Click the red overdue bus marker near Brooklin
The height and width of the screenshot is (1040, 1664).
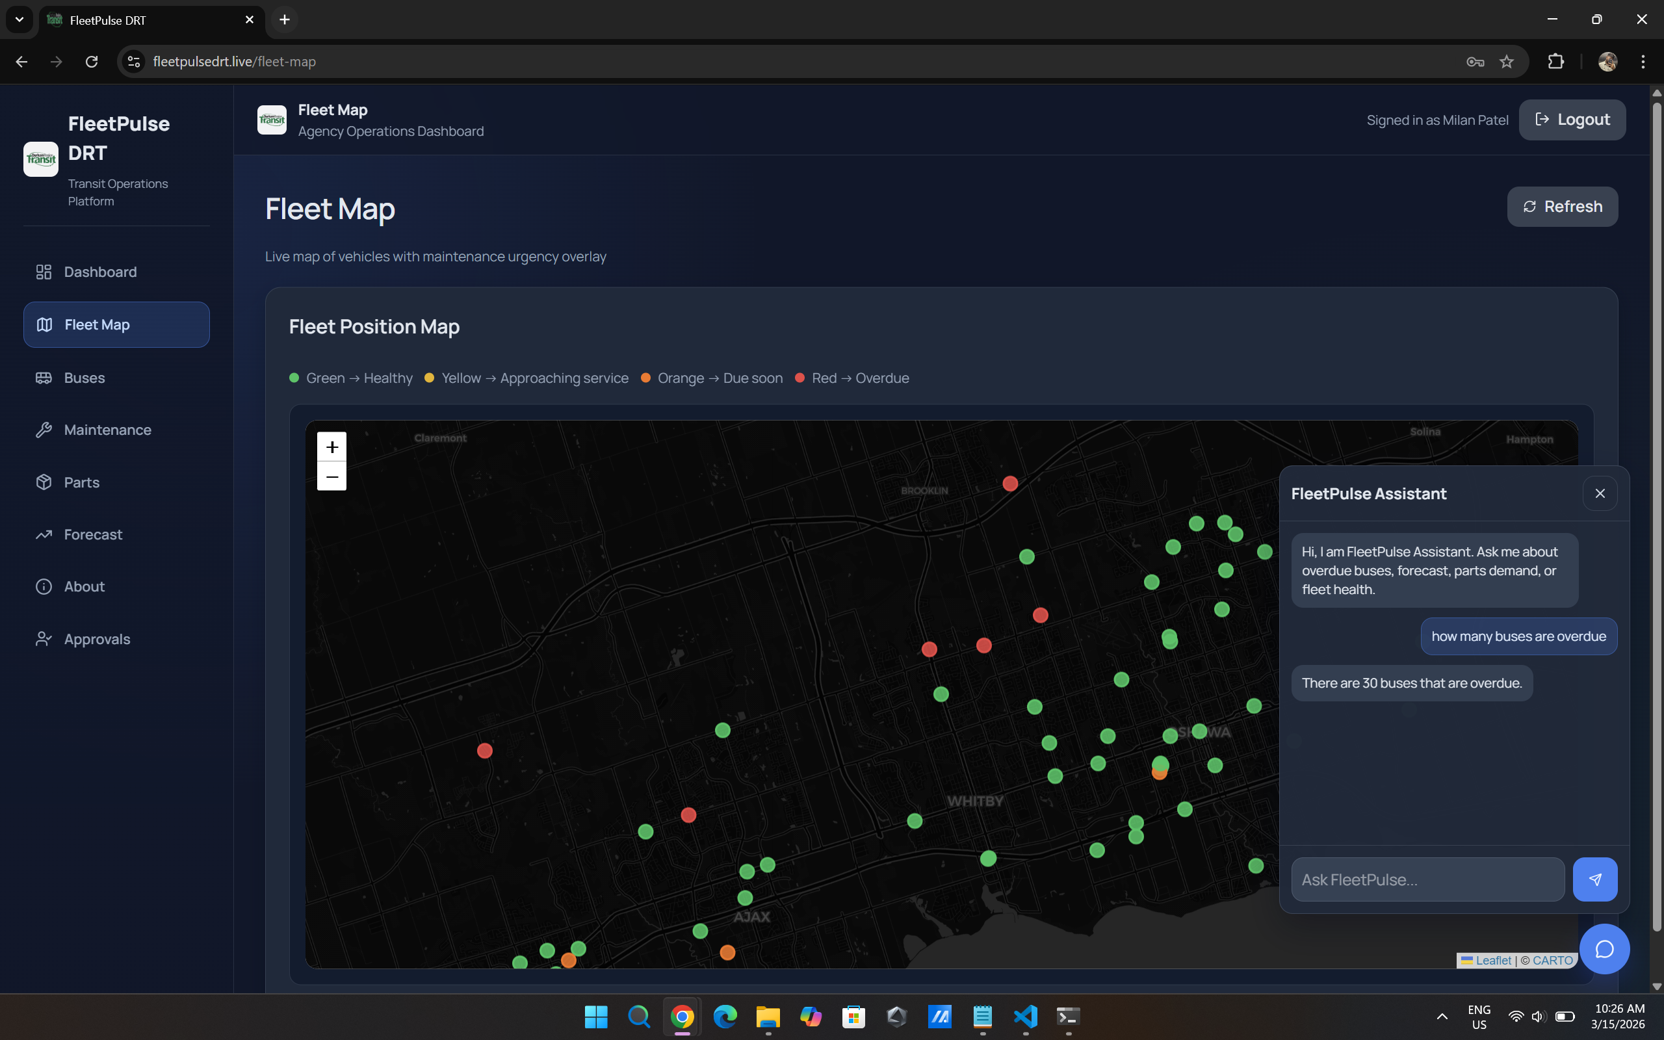[x=1010, y=484]
